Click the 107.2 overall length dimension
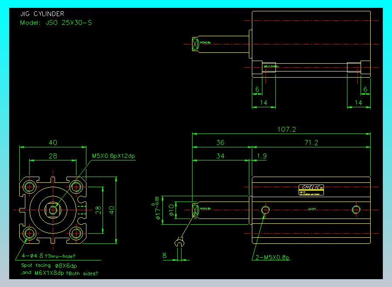392x287 pixels. [x=286, y=130]
